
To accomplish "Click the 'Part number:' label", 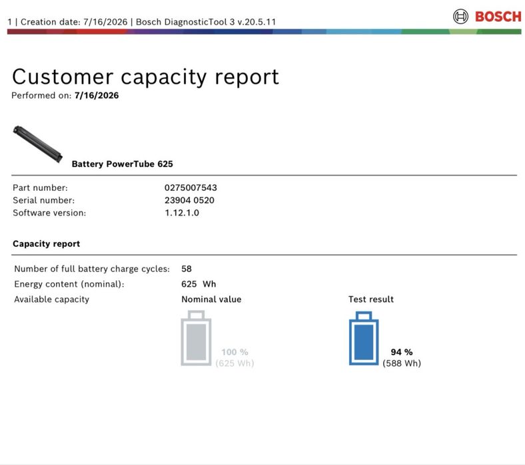I will pyautogui.click(x=40, y=188).
